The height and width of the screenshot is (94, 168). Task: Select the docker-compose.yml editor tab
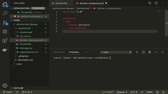[x=92, y=3]
